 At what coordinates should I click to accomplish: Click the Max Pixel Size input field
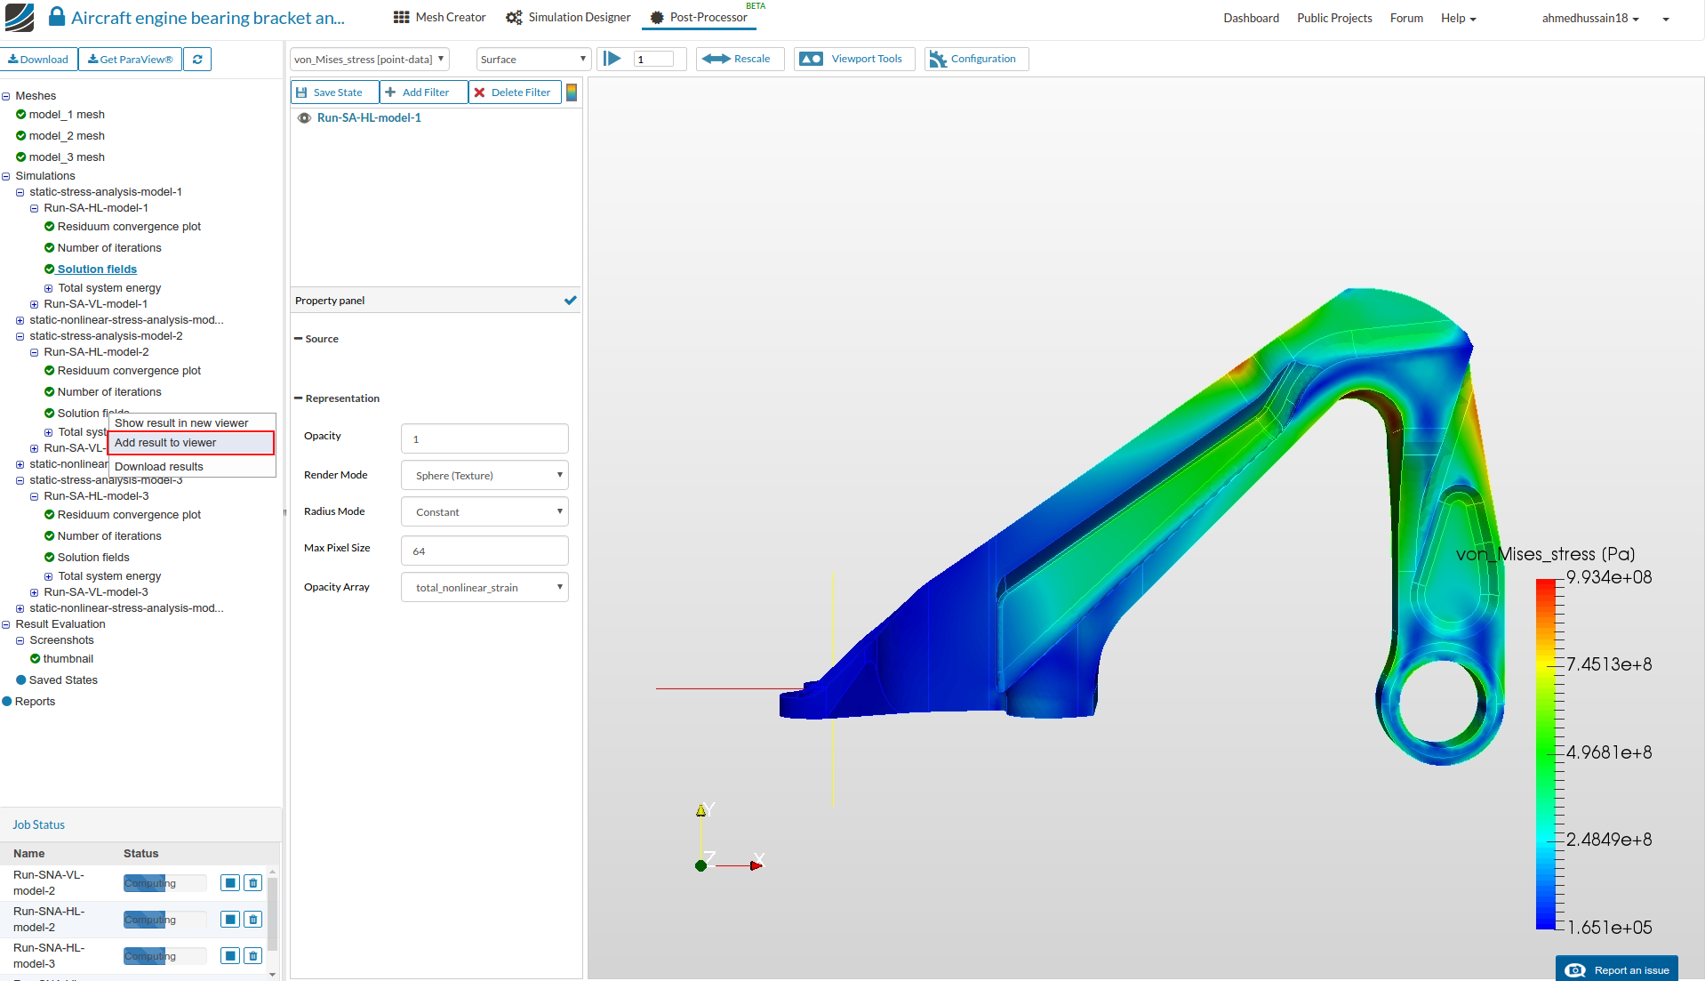(x=484, y=551)
